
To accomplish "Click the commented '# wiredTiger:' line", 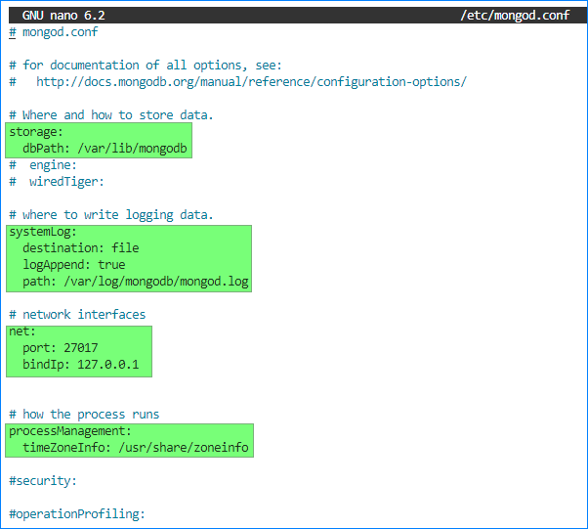I will pos(57,182).
